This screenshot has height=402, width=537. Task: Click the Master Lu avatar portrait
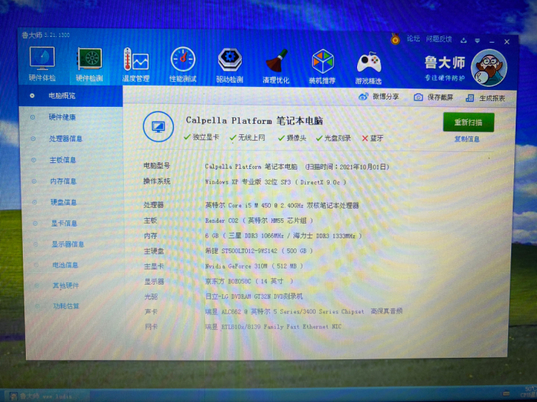489,68
